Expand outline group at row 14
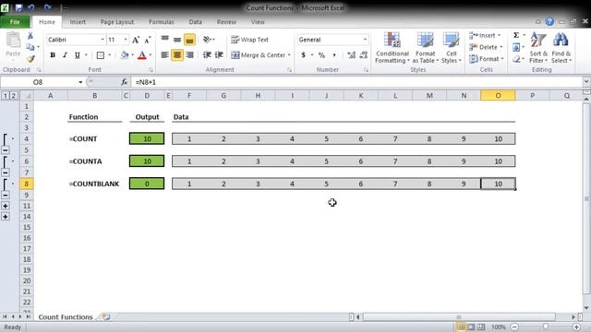The height and width of the screenshot is (332, 591). click(x=6, y=217)
